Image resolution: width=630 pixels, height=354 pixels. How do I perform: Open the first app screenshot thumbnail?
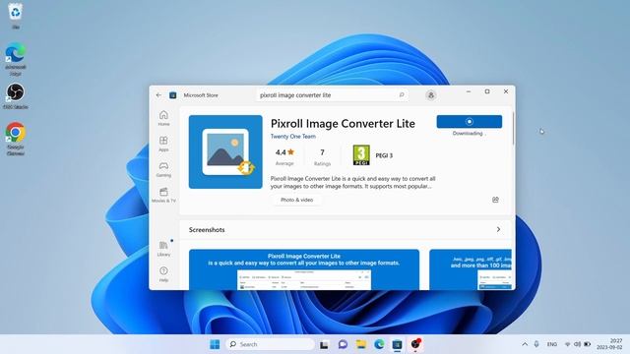[x=304, y=269]
